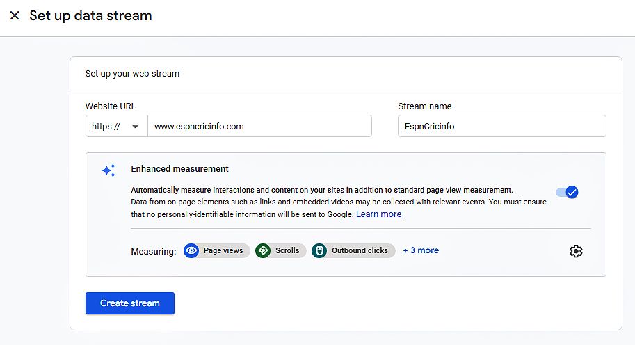Click the Scrolls measurement icon
This screenshot has height=345, width=635.
pos(263,250)
